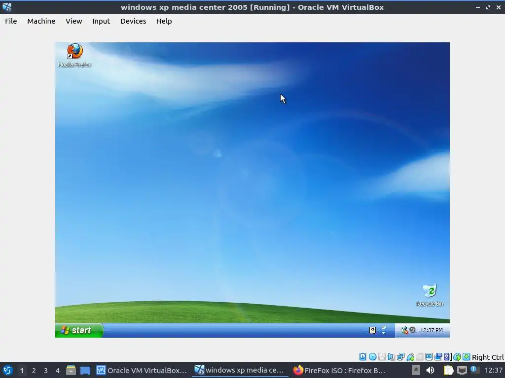Click the shared folders status icon
Viewport: 505px width, 378px height.
tap(419, 357)
